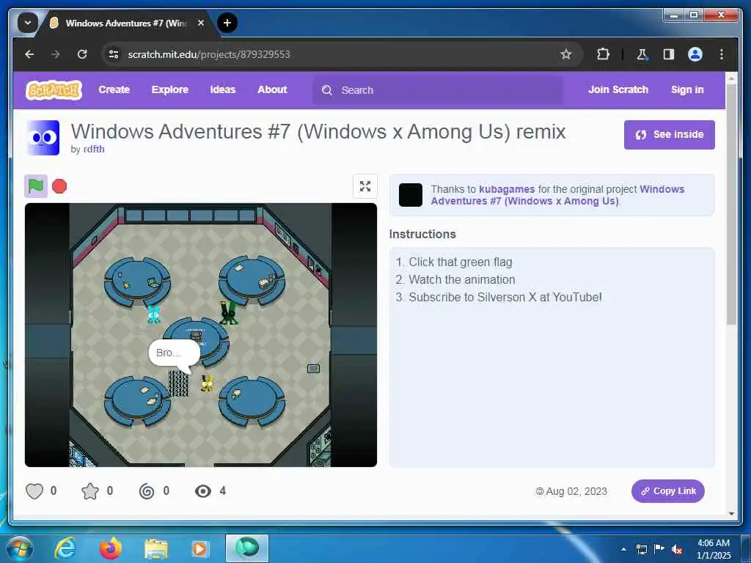Stop the project with the red stop button
This screenshot has width=751, height=563.
coord(59,186)
